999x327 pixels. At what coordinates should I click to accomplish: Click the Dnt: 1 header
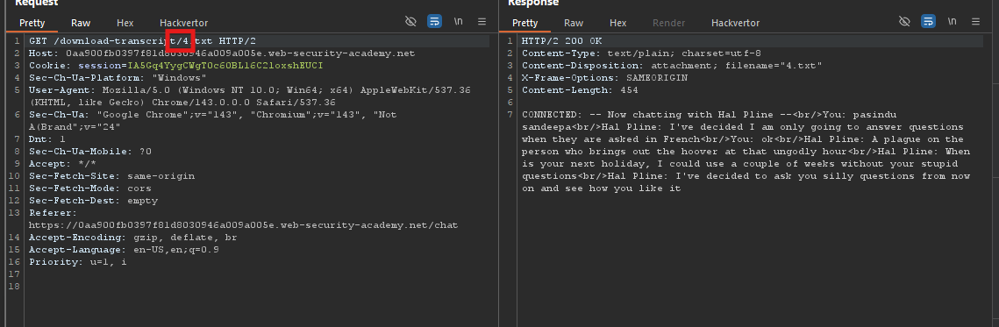tap(47, 139)
